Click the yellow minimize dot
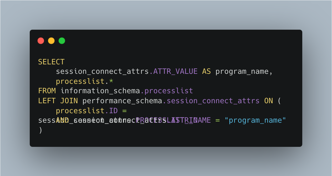The image size is (332, 176). (51, 41)
